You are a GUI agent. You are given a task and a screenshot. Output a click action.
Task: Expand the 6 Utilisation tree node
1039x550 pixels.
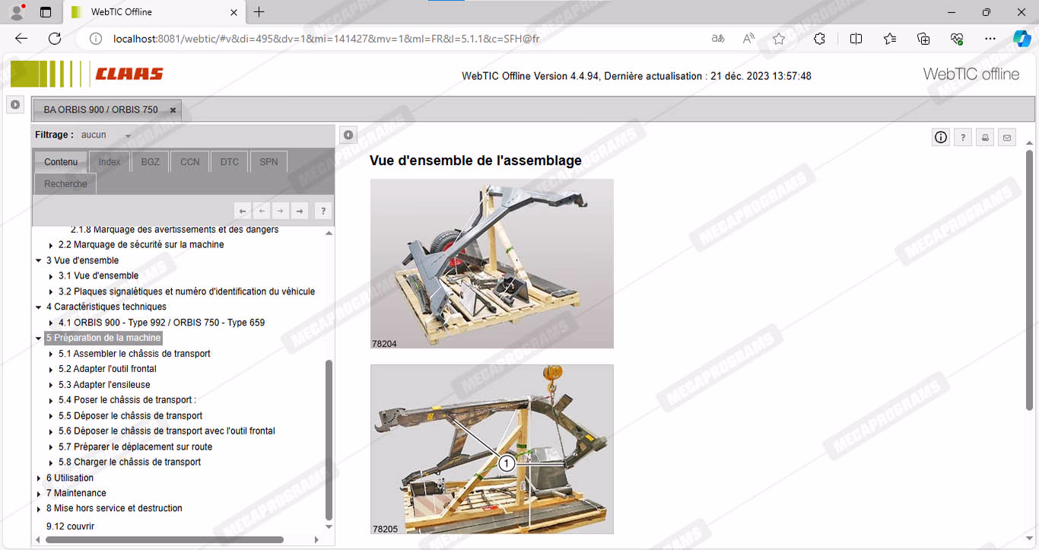click(x=39, y=478)
